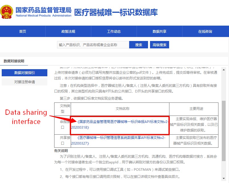229x183 pixels.
Task: Click the 文档名称 table column header
Action: [x=120, y=109]
